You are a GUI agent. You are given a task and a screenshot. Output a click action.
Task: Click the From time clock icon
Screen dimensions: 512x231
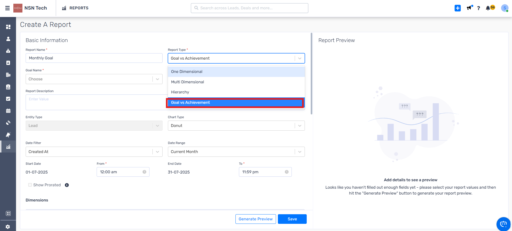point(144,172)
